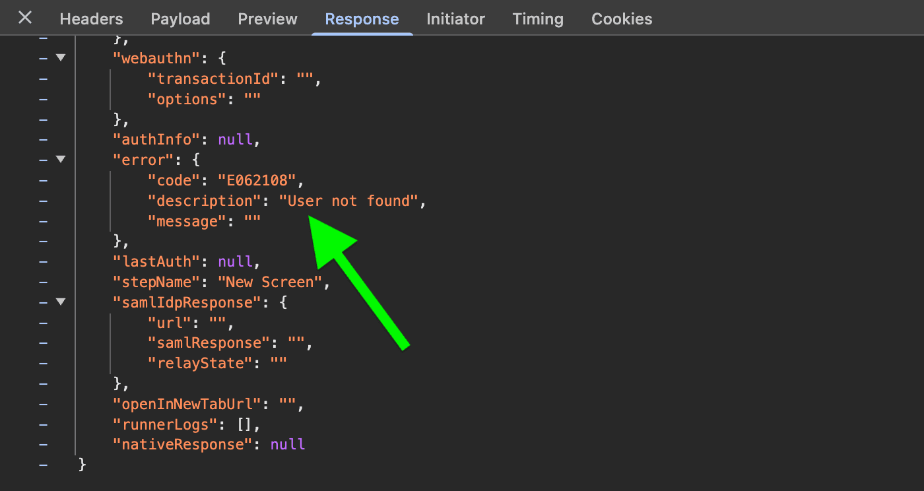924x491 pixels.
Task: Click the "User not found" description value
Action: tap(348, 201)
